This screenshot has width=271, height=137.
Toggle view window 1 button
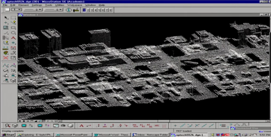point(84,10)
